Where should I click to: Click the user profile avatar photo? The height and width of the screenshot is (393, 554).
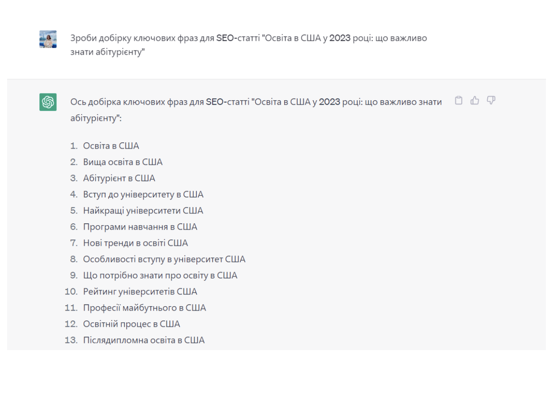click(48, 39)
